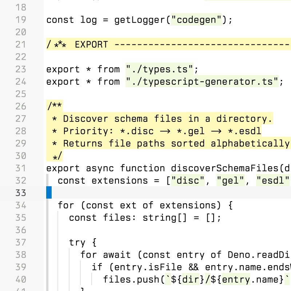Click the "const log" declaration keyword

point(60,20)
